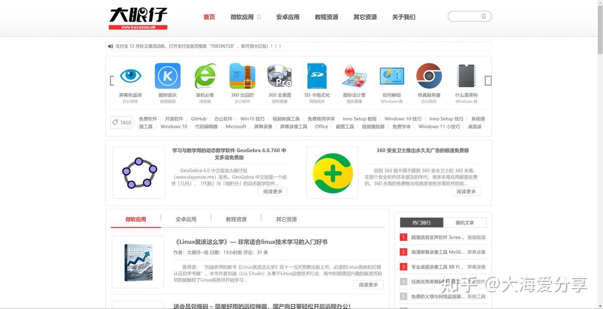Viewport: 603px width, 309px height.
Task: Click the carousel right arrow
Action: point(488,81)
